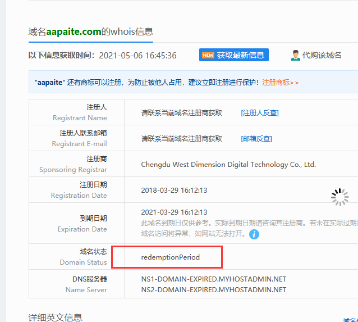This screenshot has width=358, height=322.
Task: Follow the 注册商标>> link
Action: click(281, 82)
